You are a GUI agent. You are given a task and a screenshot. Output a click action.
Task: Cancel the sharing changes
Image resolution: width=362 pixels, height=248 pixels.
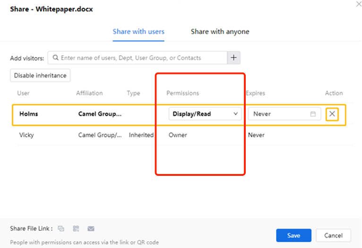click(333, 235)
